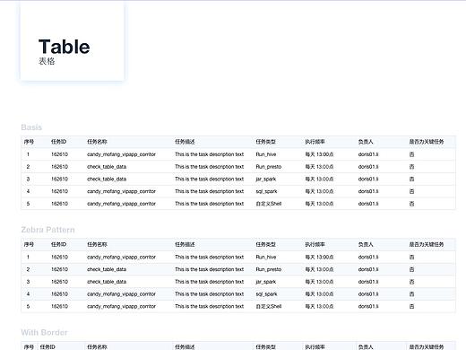
Task: Click "每天 13:00点" in Basis row 2
Action: pyautogui.click(x=319, y=167)
